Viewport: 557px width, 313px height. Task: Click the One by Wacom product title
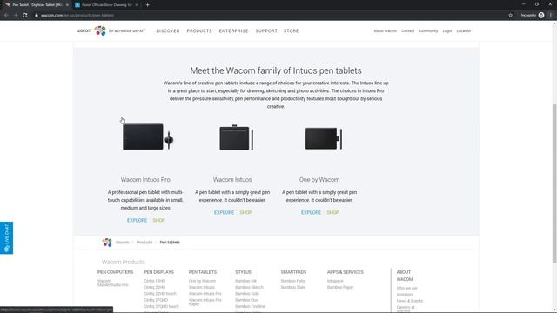[x=319, y=180]
